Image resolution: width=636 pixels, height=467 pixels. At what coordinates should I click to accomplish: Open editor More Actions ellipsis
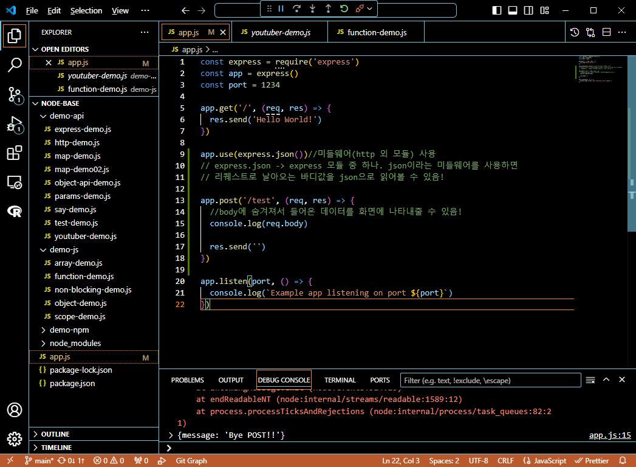click(x=622, y=32)
